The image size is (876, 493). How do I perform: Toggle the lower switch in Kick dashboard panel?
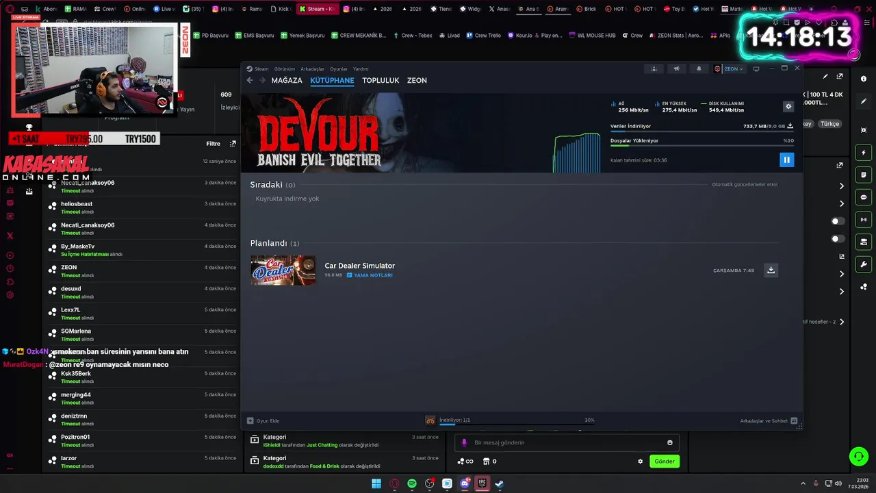coord(838,239)
